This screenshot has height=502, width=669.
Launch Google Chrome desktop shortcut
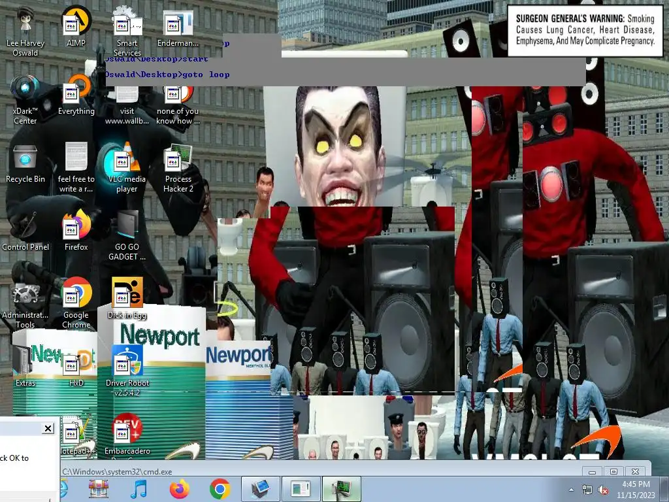click(76, 303)
